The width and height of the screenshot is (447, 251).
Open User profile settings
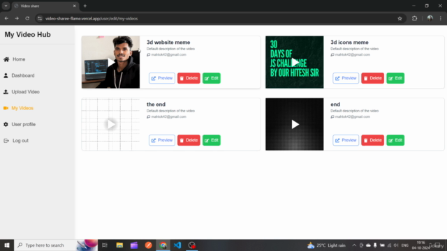coord(23,124)
